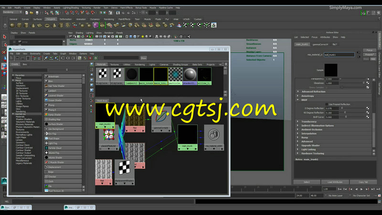Click Hypershade clear graph eraser icon
Image resolution: width=382 pixels, height=215 pixels.
[x=46, y=58]
